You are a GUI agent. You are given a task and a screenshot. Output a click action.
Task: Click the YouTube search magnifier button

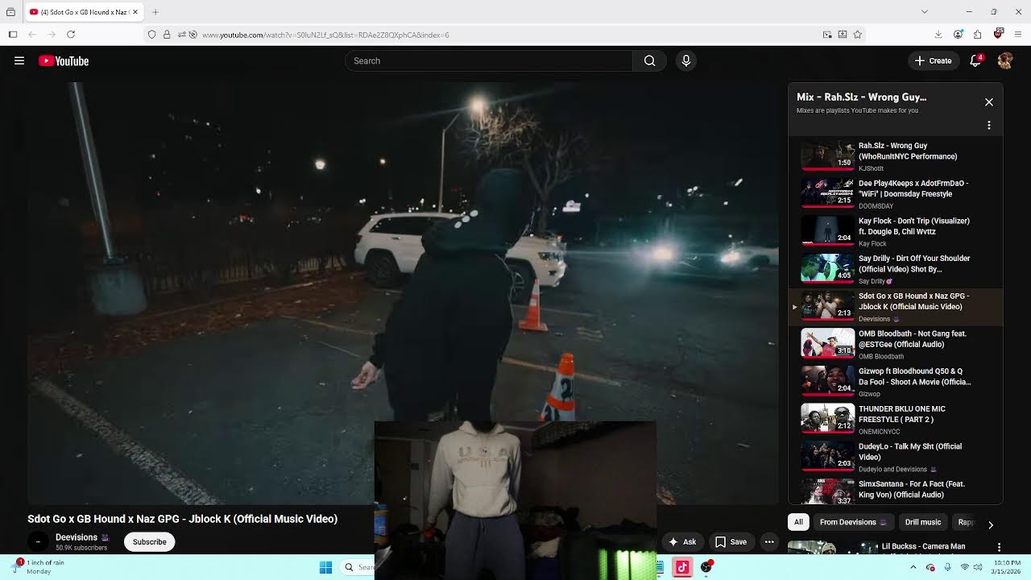pyautogui.click(x=649, y=60)
